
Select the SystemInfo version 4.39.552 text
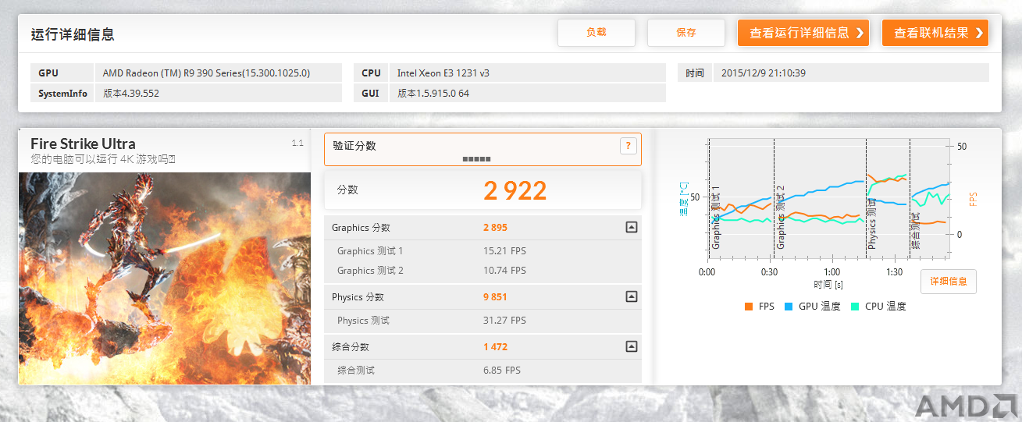tap(131, 94)
